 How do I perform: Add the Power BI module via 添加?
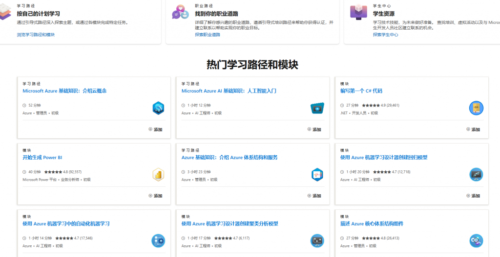coord(155,196)
